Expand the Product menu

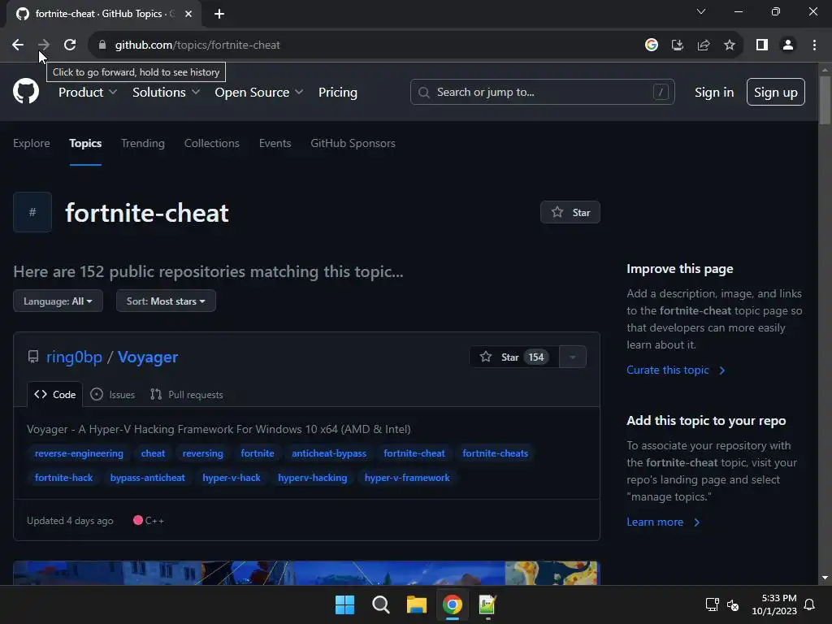click(x=88, y=93)
